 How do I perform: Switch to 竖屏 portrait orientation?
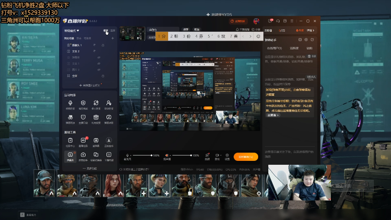pyautogui.click(x=113, y=31)
